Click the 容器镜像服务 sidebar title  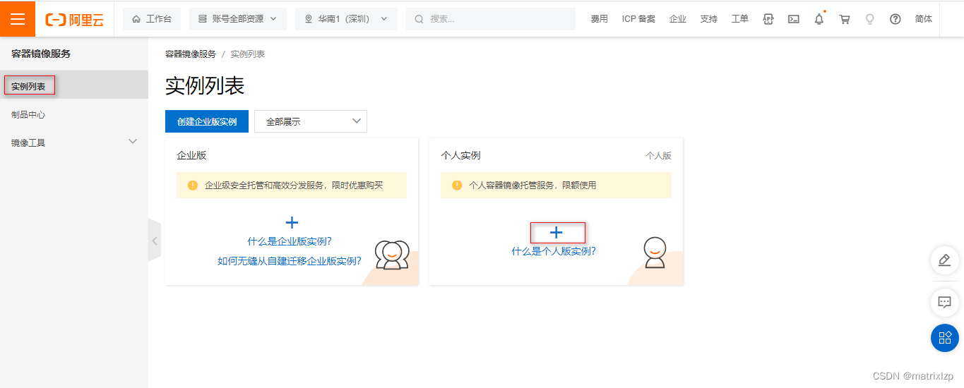tap(41, 54)
